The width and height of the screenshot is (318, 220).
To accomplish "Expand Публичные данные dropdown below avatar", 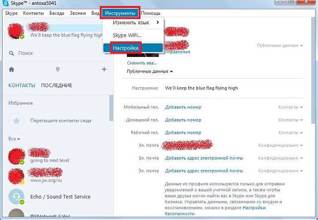I will (150, 71).
